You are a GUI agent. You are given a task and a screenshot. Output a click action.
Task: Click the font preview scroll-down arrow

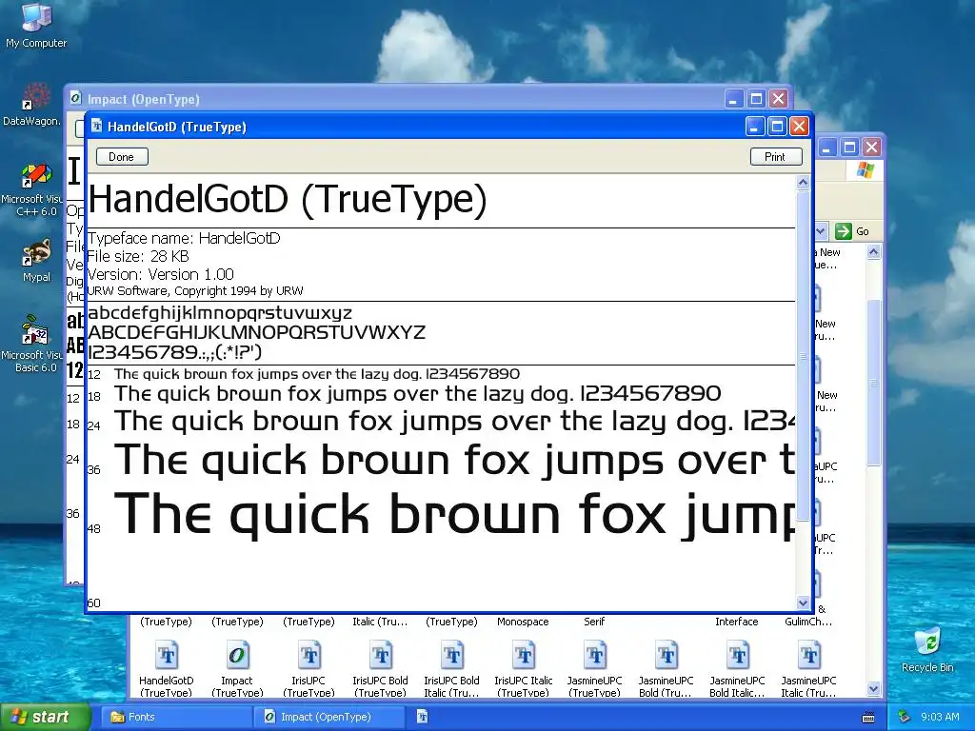803,603
